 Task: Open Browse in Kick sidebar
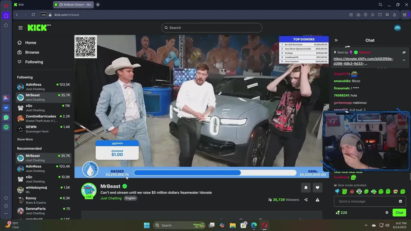pos(29,52)
